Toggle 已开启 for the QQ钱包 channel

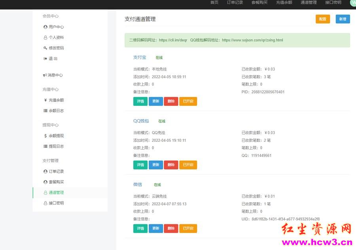[x=188, y=165]
